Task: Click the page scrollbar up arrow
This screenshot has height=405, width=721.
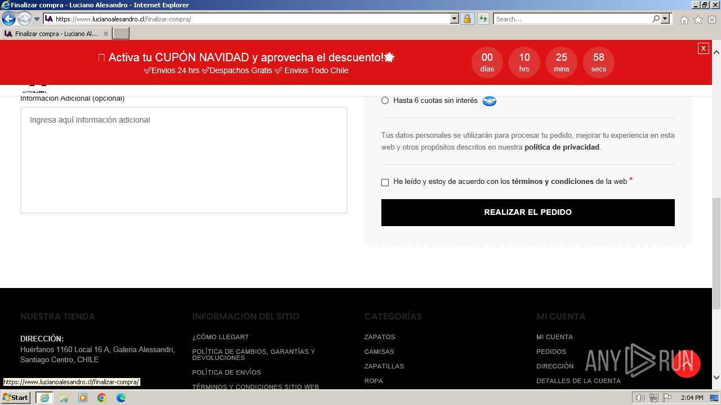Action: 716,52
